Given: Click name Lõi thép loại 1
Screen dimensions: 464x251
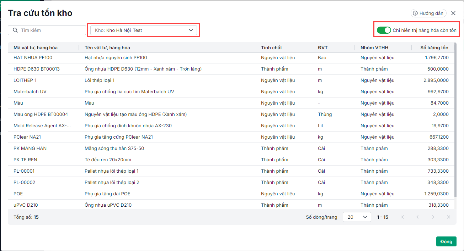Looking at the screenshot, I should pyautogui.click(x=100, y=80).
